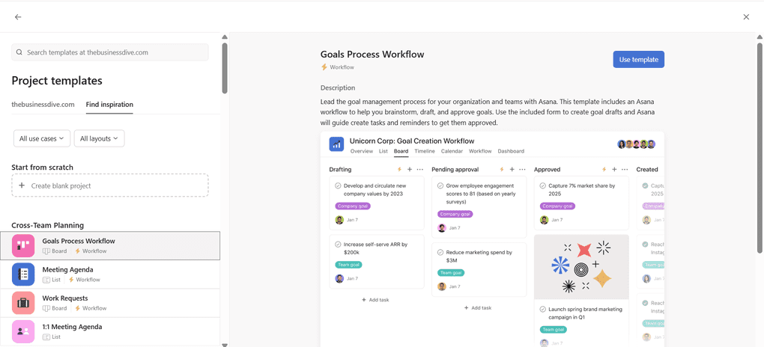Focus the Search templates input field
This screenshot has width=764, height=347.
click(x=110, y=52)
